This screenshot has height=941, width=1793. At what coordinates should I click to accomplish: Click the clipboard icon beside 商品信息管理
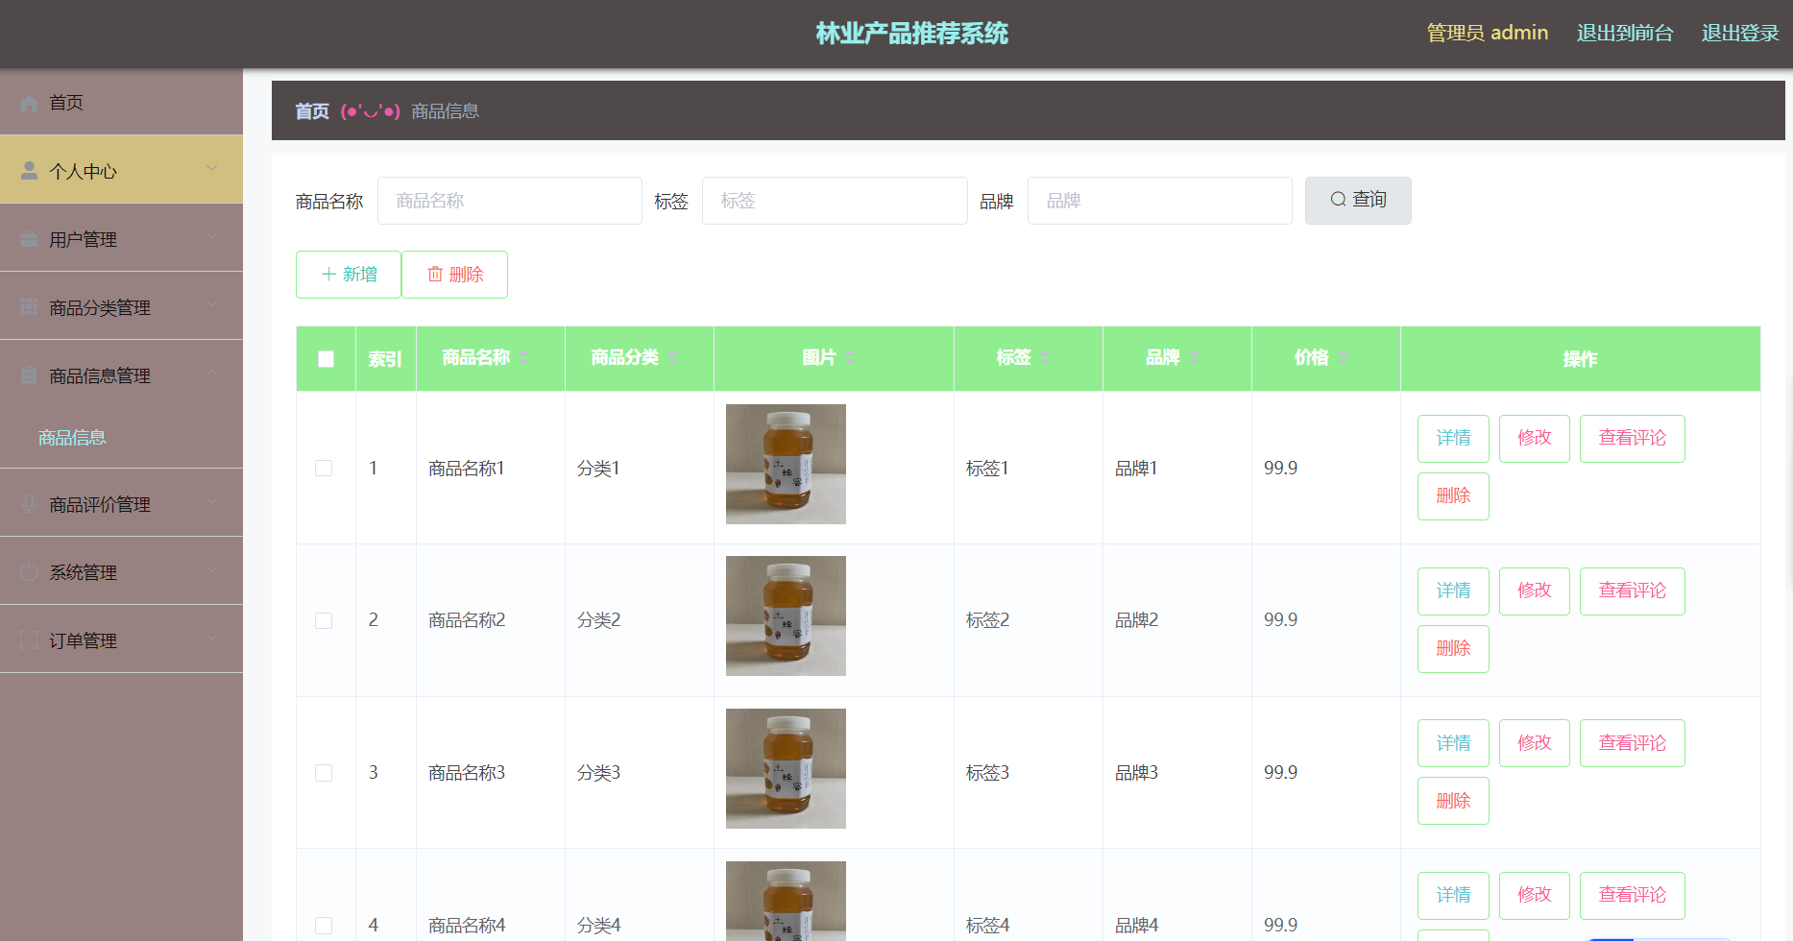29,375
